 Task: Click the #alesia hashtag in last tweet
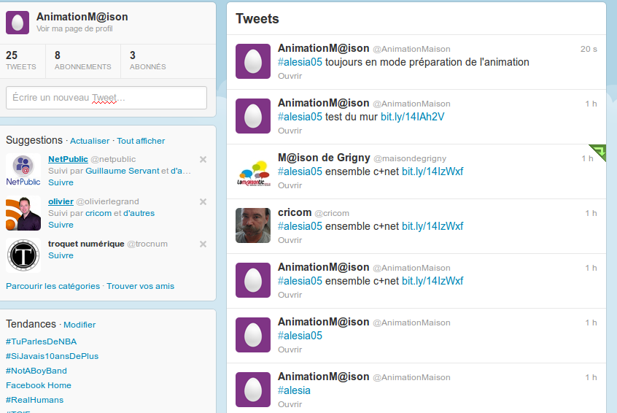point(294,390)
